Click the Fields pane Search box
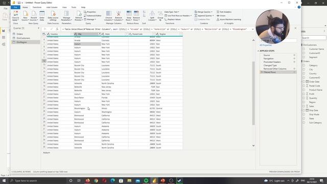The width and height of the screenshot is (327, 184). [314, 38]
